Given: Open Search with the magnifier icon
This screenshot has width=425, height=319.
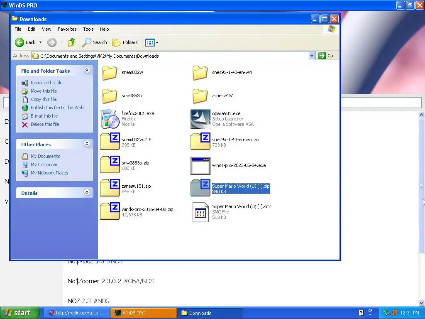Looking at the screenshot, I should 94,42.
